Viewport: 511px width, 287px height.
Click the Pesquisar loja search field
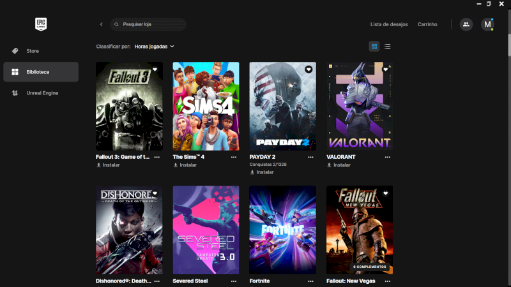click(x=148, y=24)
